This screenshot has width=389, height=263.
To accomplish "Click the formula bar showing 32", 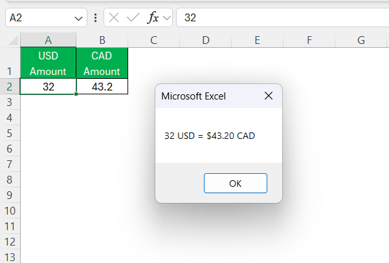I will (x=283, y=17).
